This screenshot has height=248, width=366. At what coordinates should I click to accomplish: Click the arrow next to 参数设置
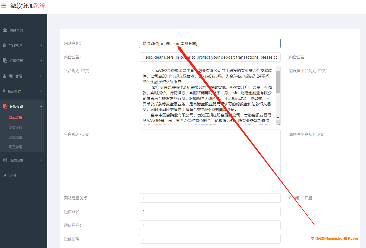pyautogui.click(x=41, y=106)
